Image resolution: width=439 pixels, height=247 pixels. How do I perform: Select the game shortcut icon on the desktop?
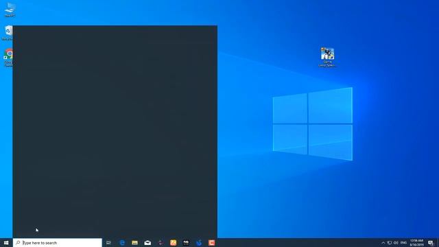pos(327,57)
